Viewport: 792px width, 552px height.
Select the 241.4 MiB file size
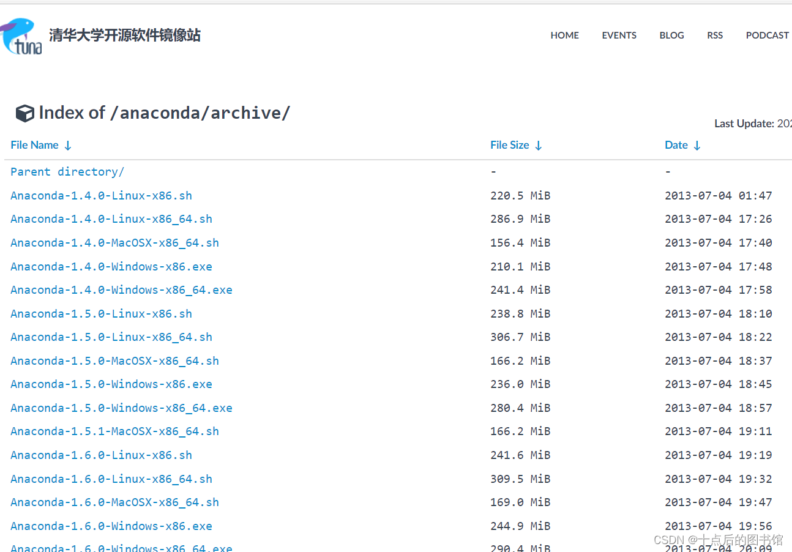[520, 290]
